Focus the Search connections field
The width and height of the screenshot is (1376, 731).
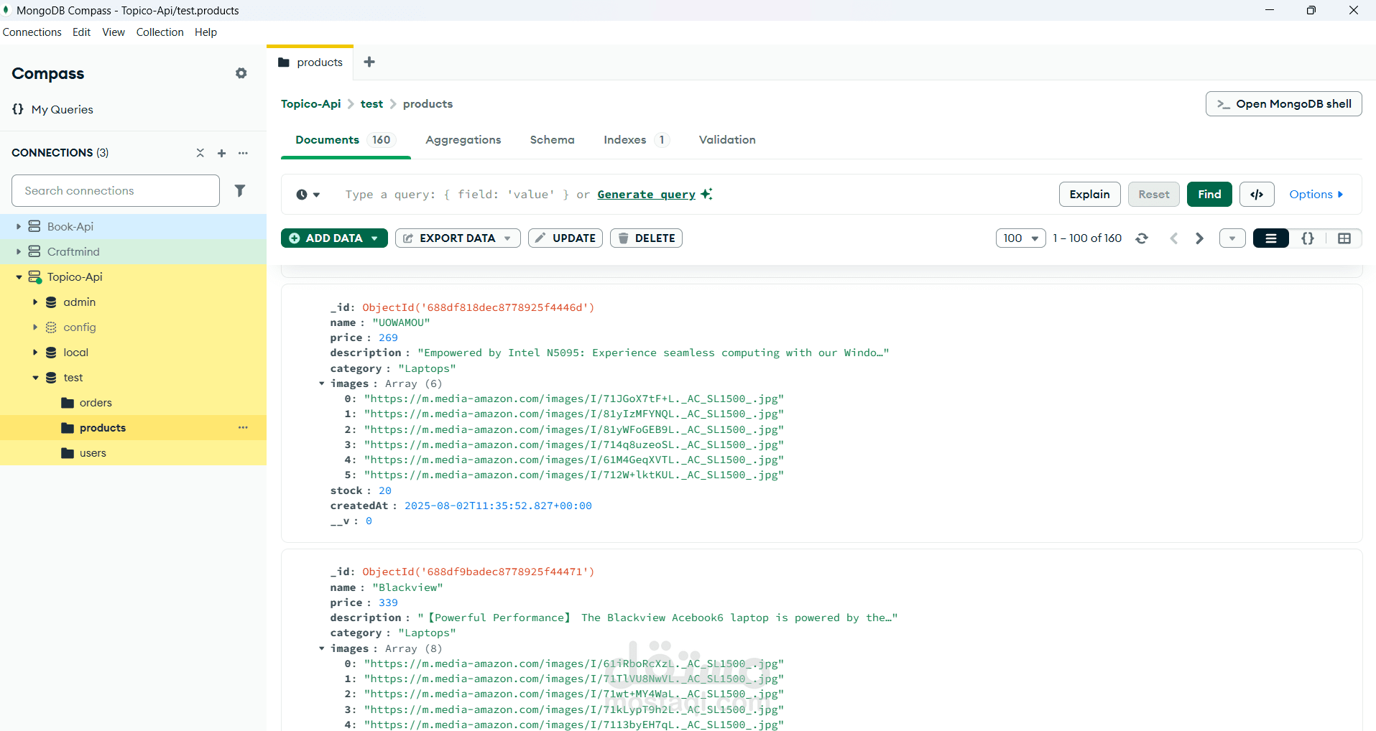[116, 191]
